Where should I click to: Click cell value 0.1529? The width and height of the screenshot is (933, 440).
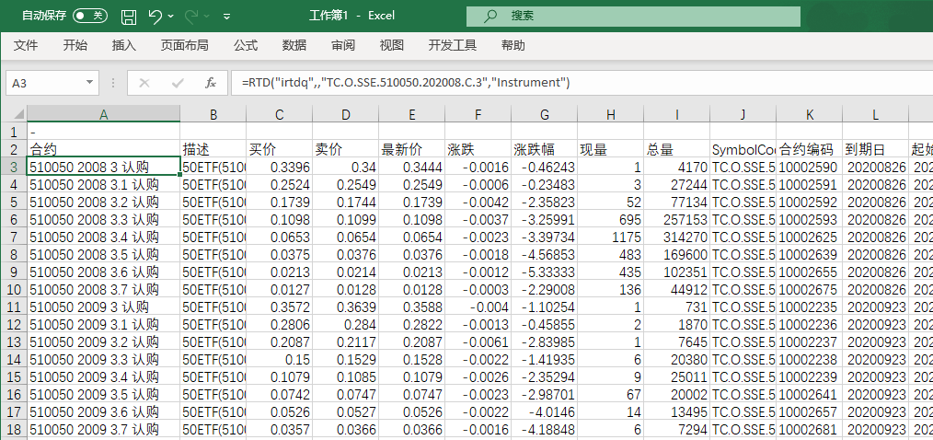point(345,360)
